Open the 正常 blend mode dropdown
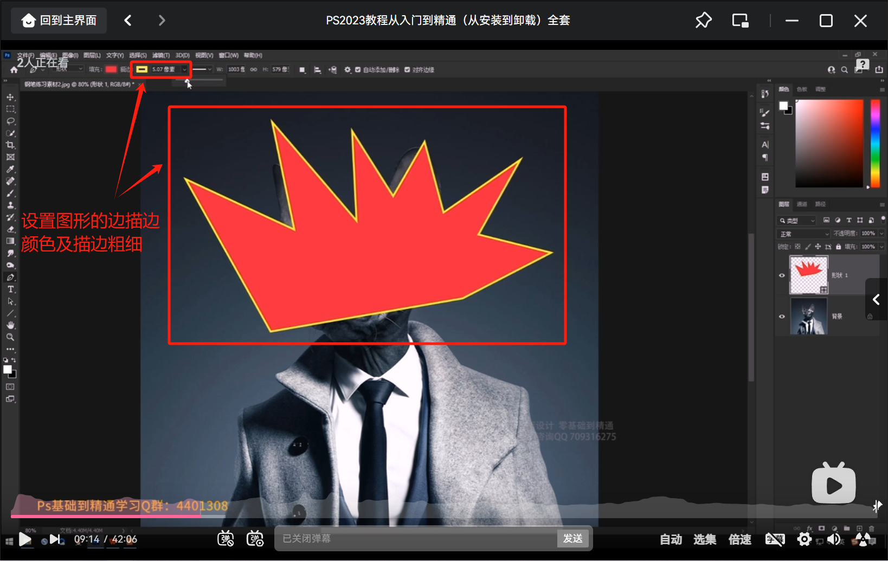 803,234
